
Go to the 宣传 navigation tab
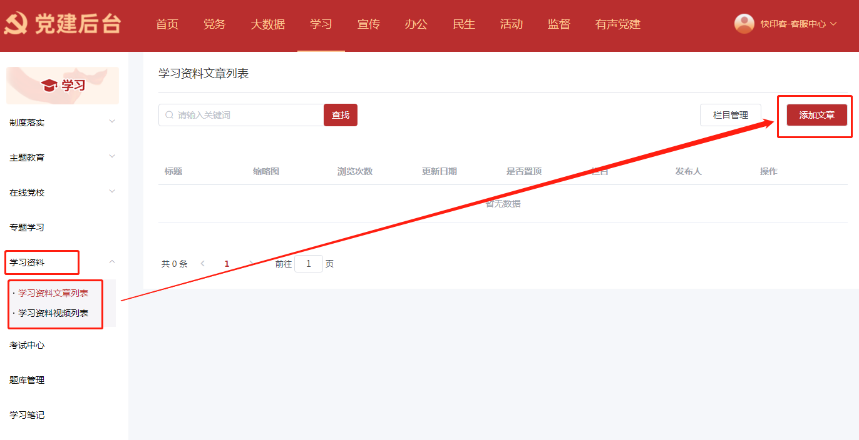368,24
